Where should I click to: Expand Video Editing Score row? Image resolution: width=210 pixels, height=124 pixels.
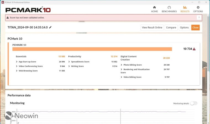pos(122,77)
